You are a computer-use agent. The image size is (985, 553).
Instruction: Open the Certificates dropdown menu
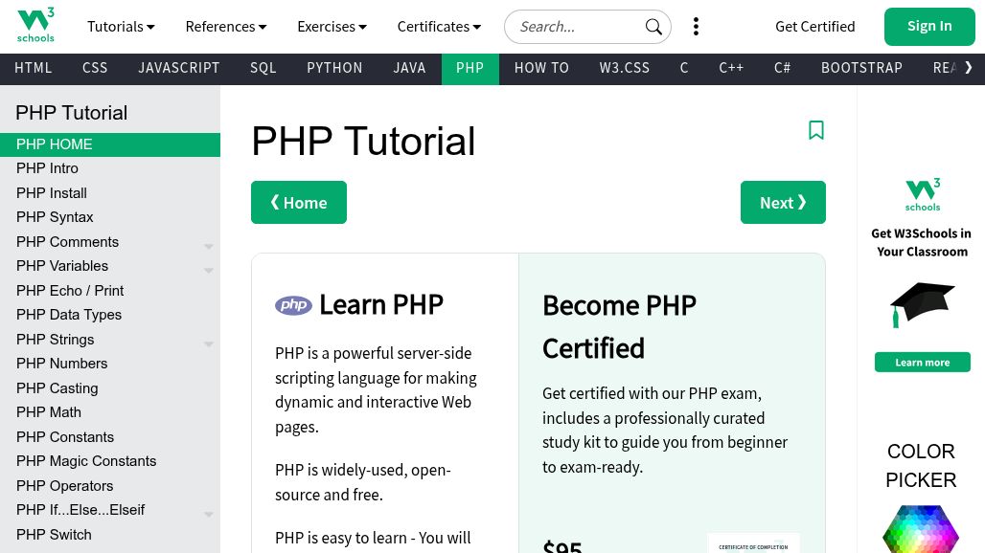click(439, 27)
